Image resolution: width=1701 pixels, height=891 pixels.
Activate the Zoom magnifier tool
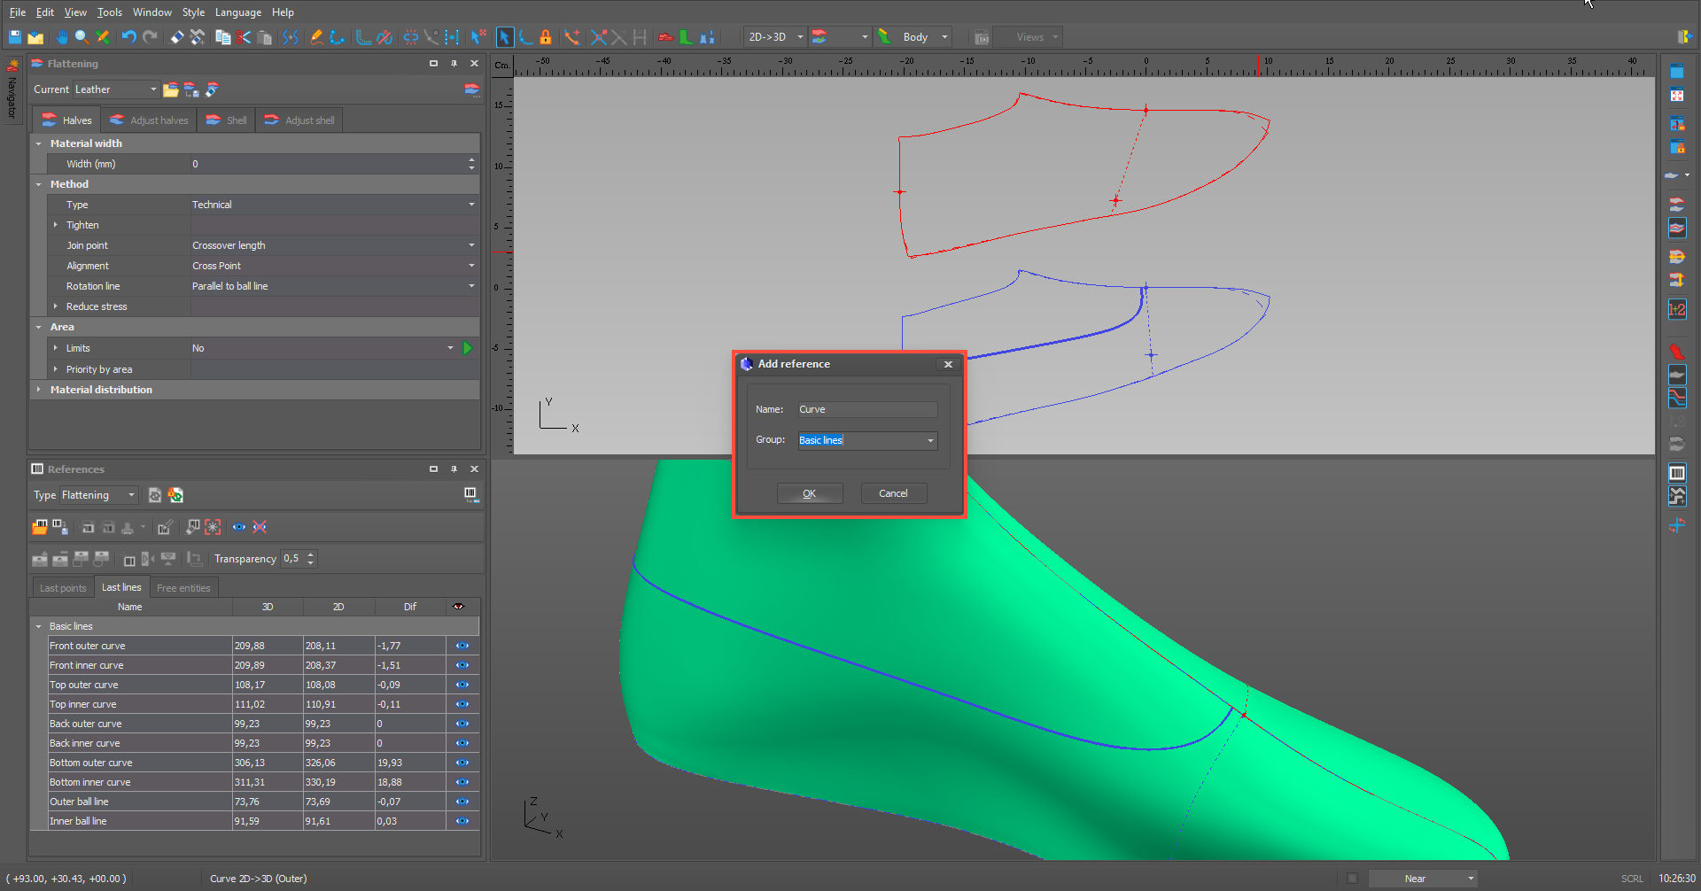pyautogui.click(x=82, y=37)
